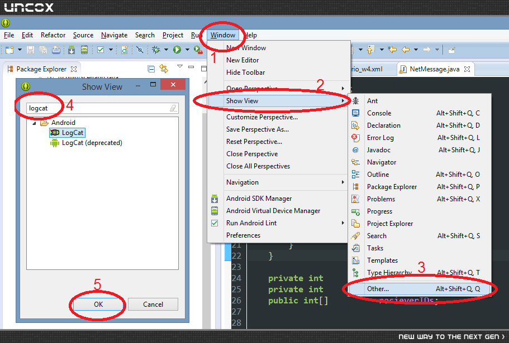
Task: Open Android SDK Manager from toolbar icon
Action: [x=72, y=50]
